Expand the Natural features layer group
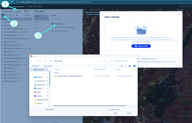The width and height of the screenshot is (192, 123). [2, 32]
